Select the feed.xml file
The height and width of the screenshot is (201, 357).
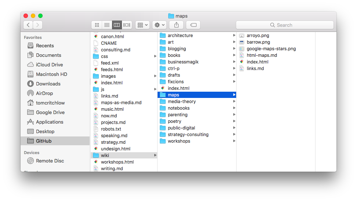point(124,63)
